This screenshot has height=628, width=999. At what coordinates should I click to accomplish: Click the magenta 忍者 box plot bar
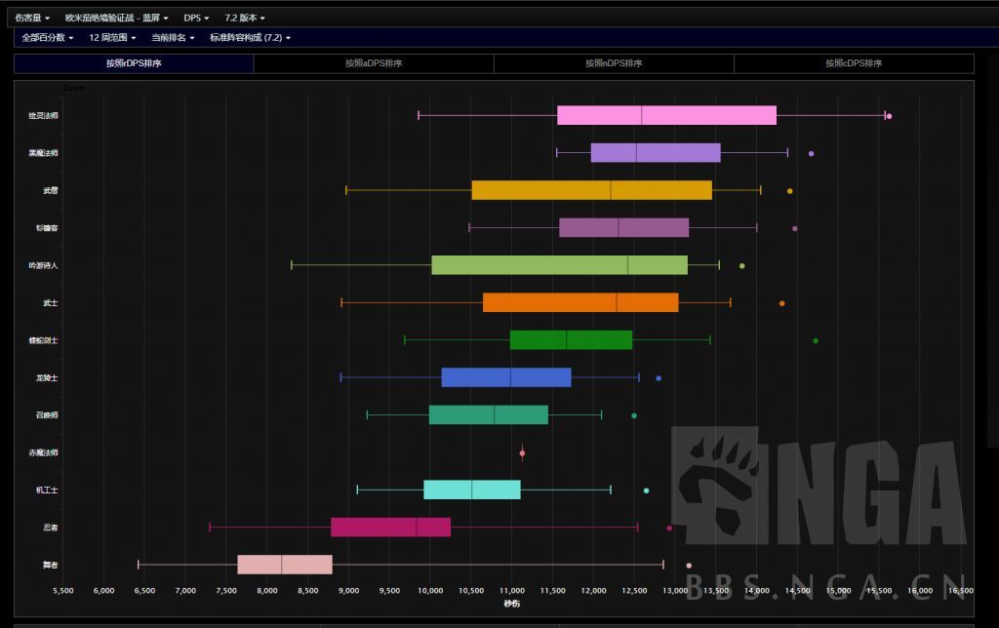(x=390, y=528)
